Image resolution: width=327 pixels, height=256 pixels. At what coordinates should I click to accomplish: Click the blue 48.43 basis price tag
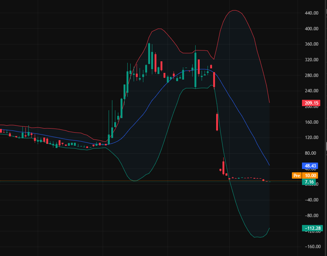point(310,166)
